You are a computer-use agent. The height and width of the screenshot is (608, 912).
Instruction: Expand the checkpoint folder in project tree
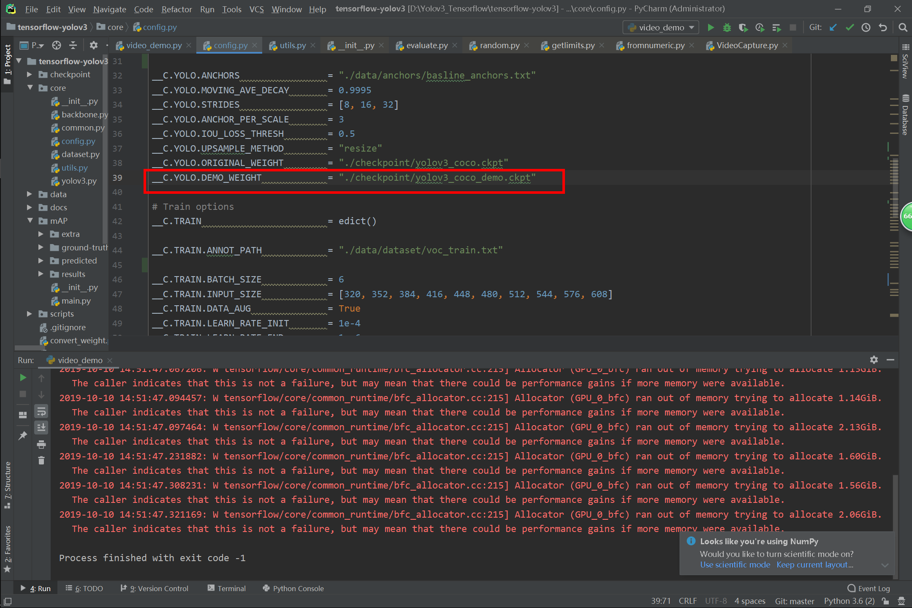click(30, 74)
